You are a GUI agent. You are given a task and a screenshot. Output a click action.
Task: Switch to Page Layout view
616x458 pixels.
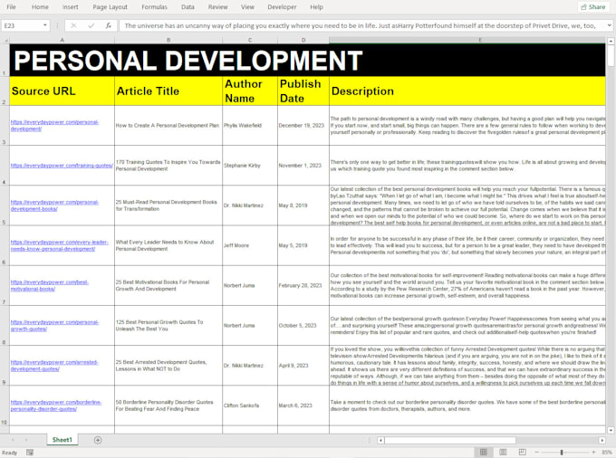point(503,452)
